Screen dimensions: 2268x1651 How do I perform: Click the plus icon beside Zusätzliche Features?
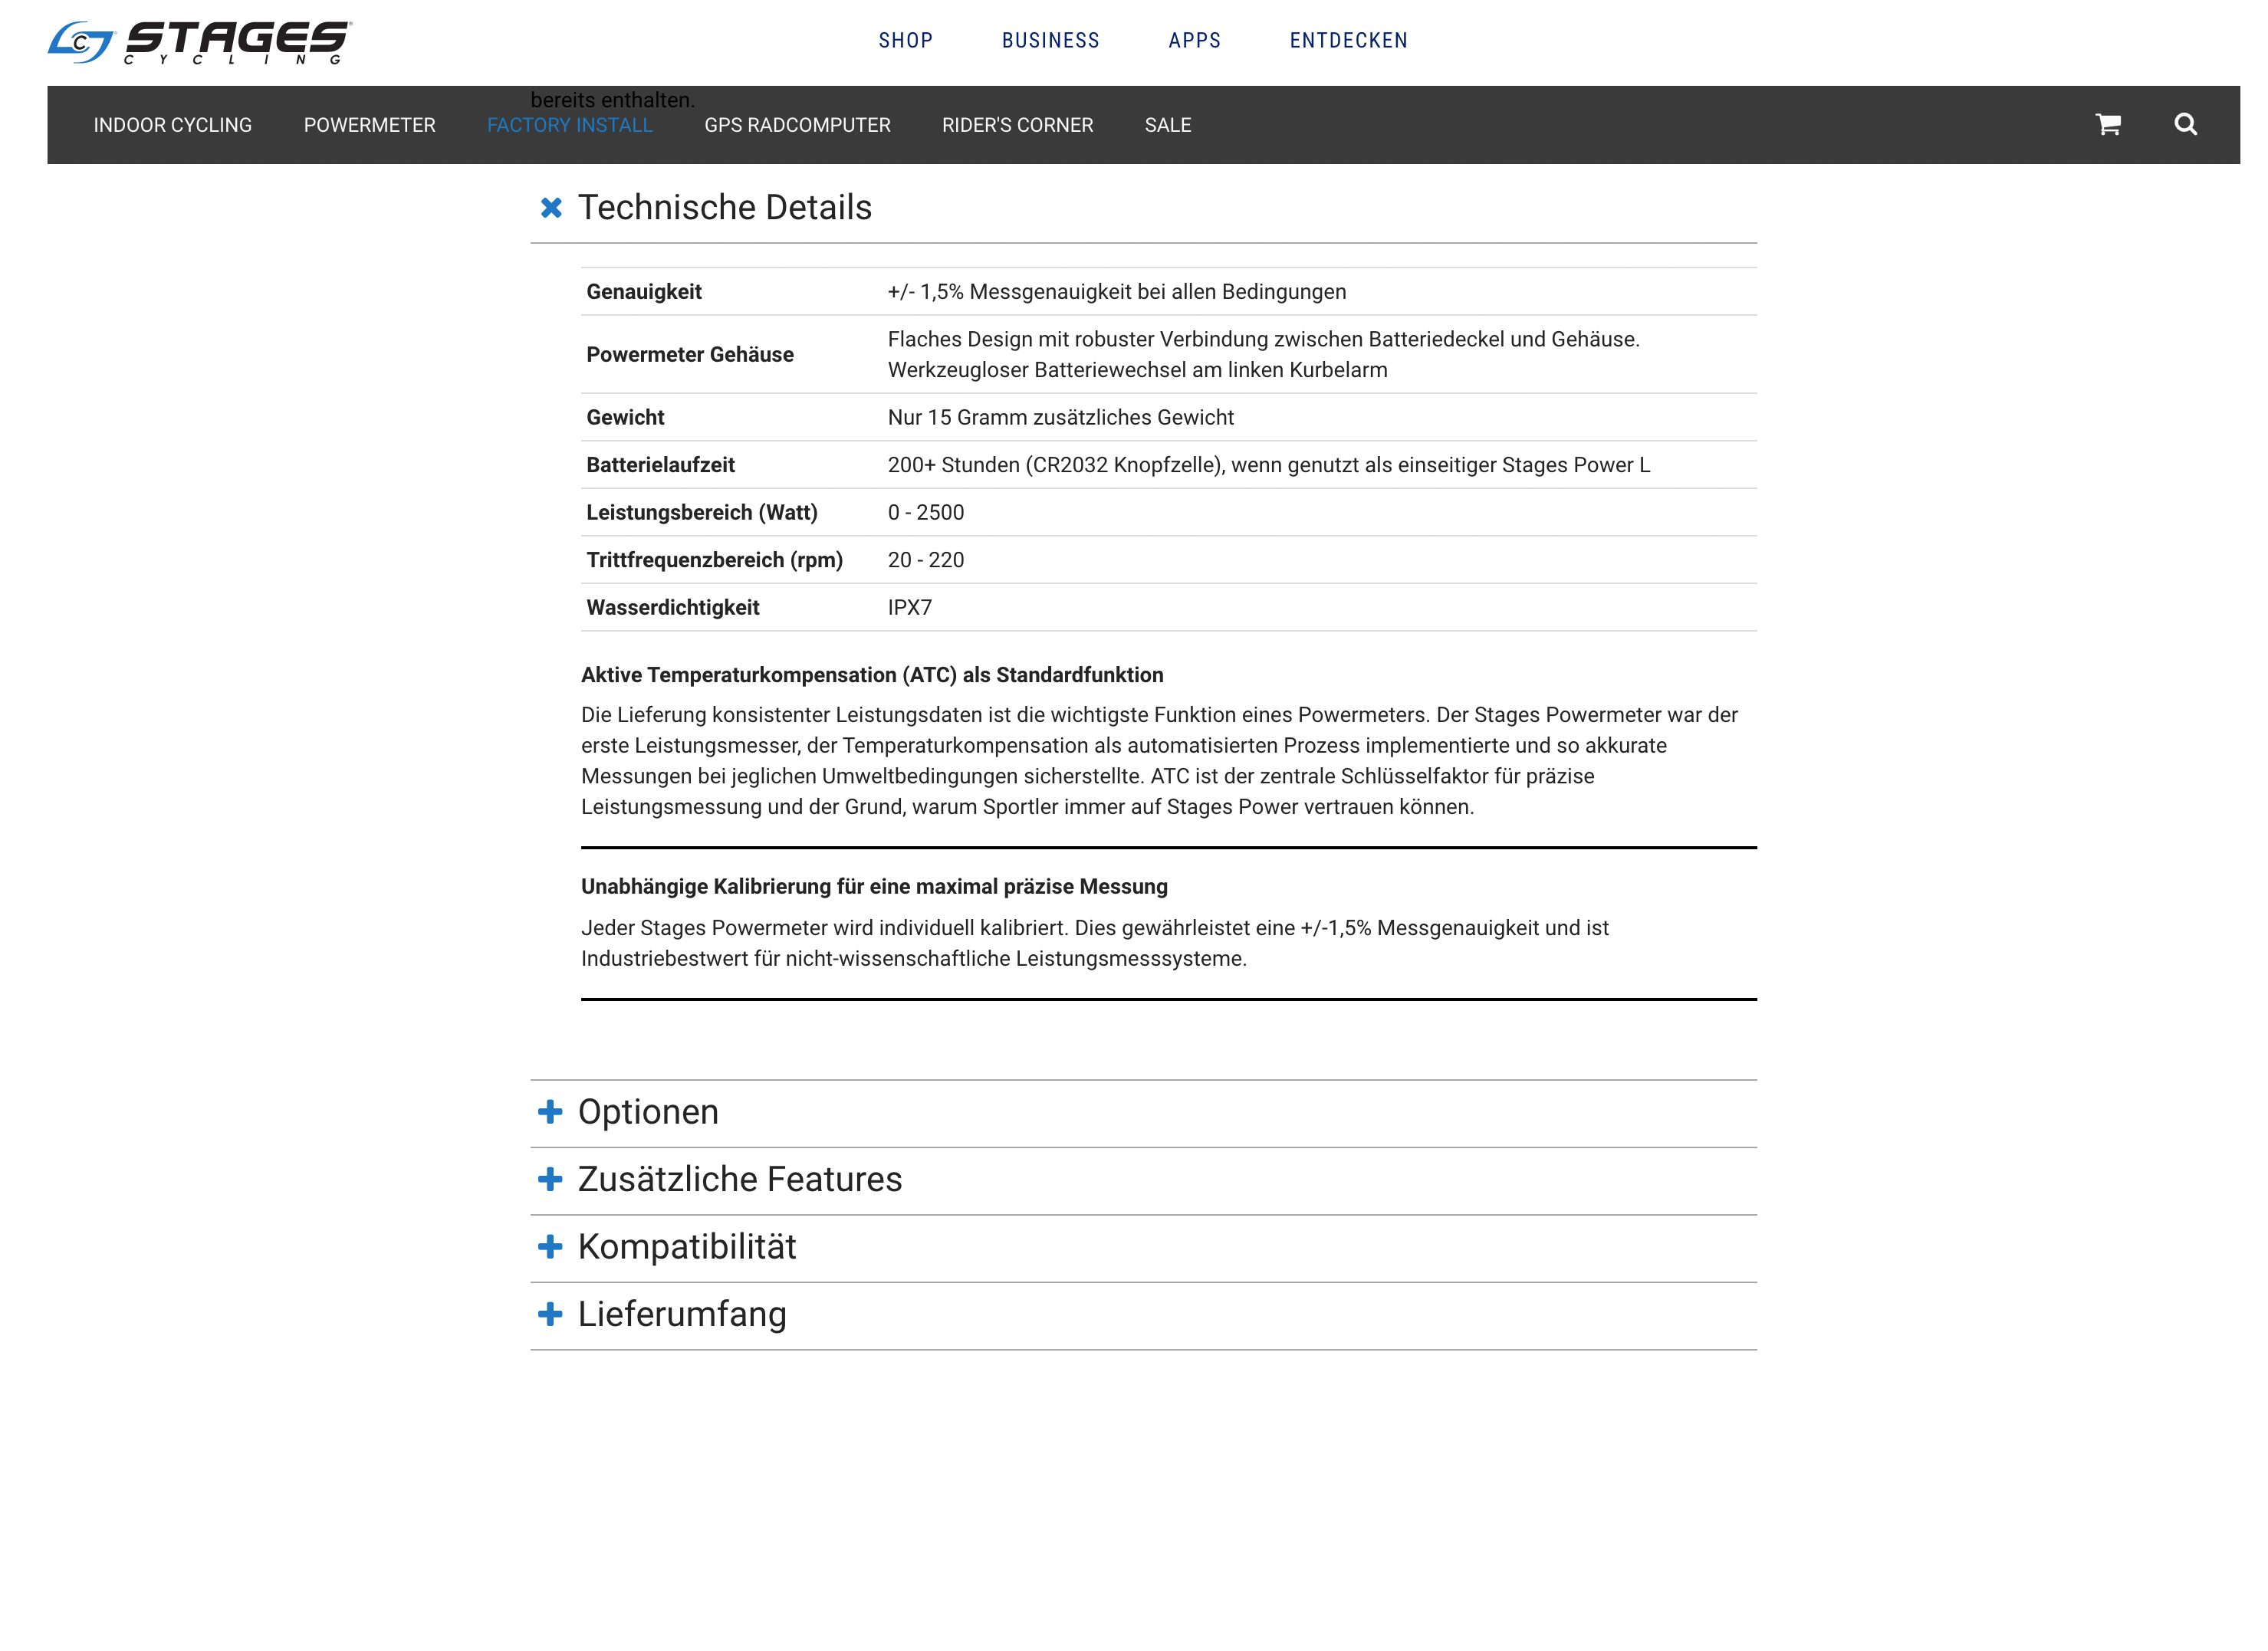coord(550,1180)
